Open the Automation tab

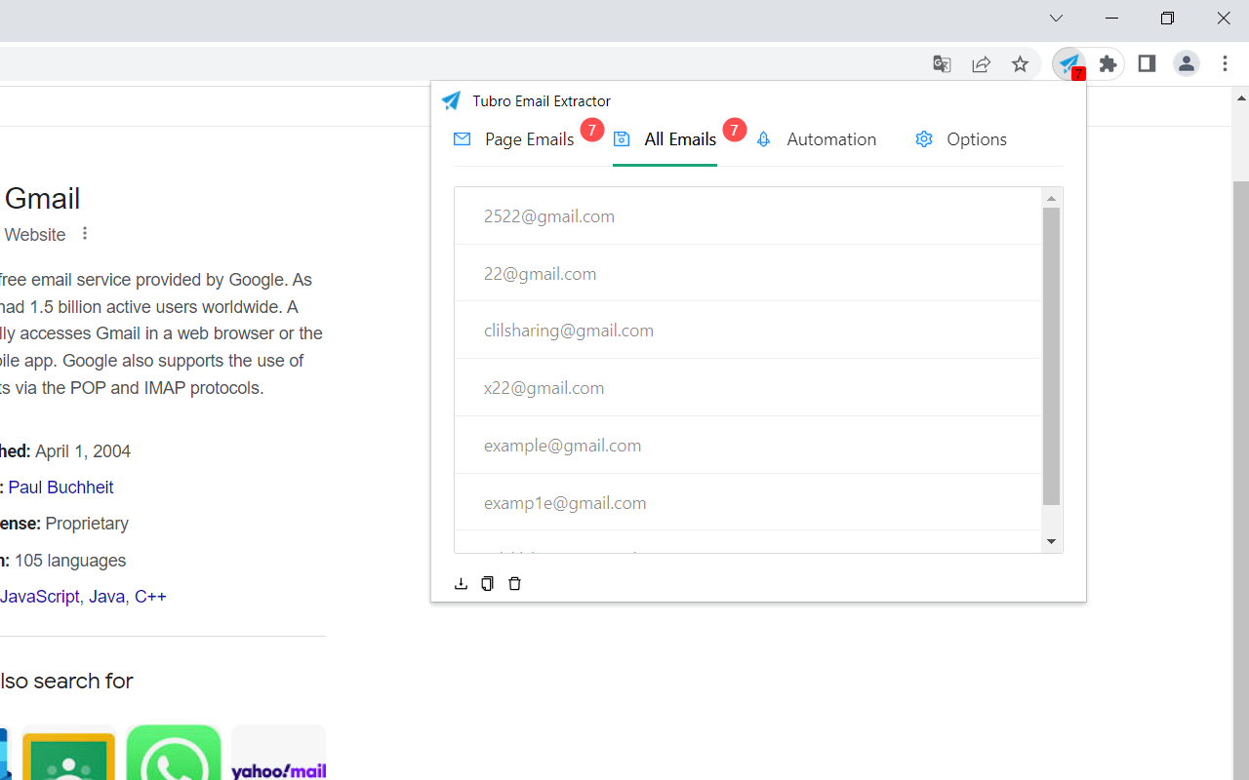pyautogui.click(x=816, y=139)
